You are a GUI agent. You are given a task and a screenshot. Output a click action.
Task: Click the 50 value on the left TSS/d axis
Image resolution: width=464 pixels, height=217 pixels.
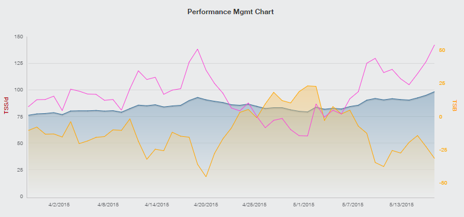point(20,143)
